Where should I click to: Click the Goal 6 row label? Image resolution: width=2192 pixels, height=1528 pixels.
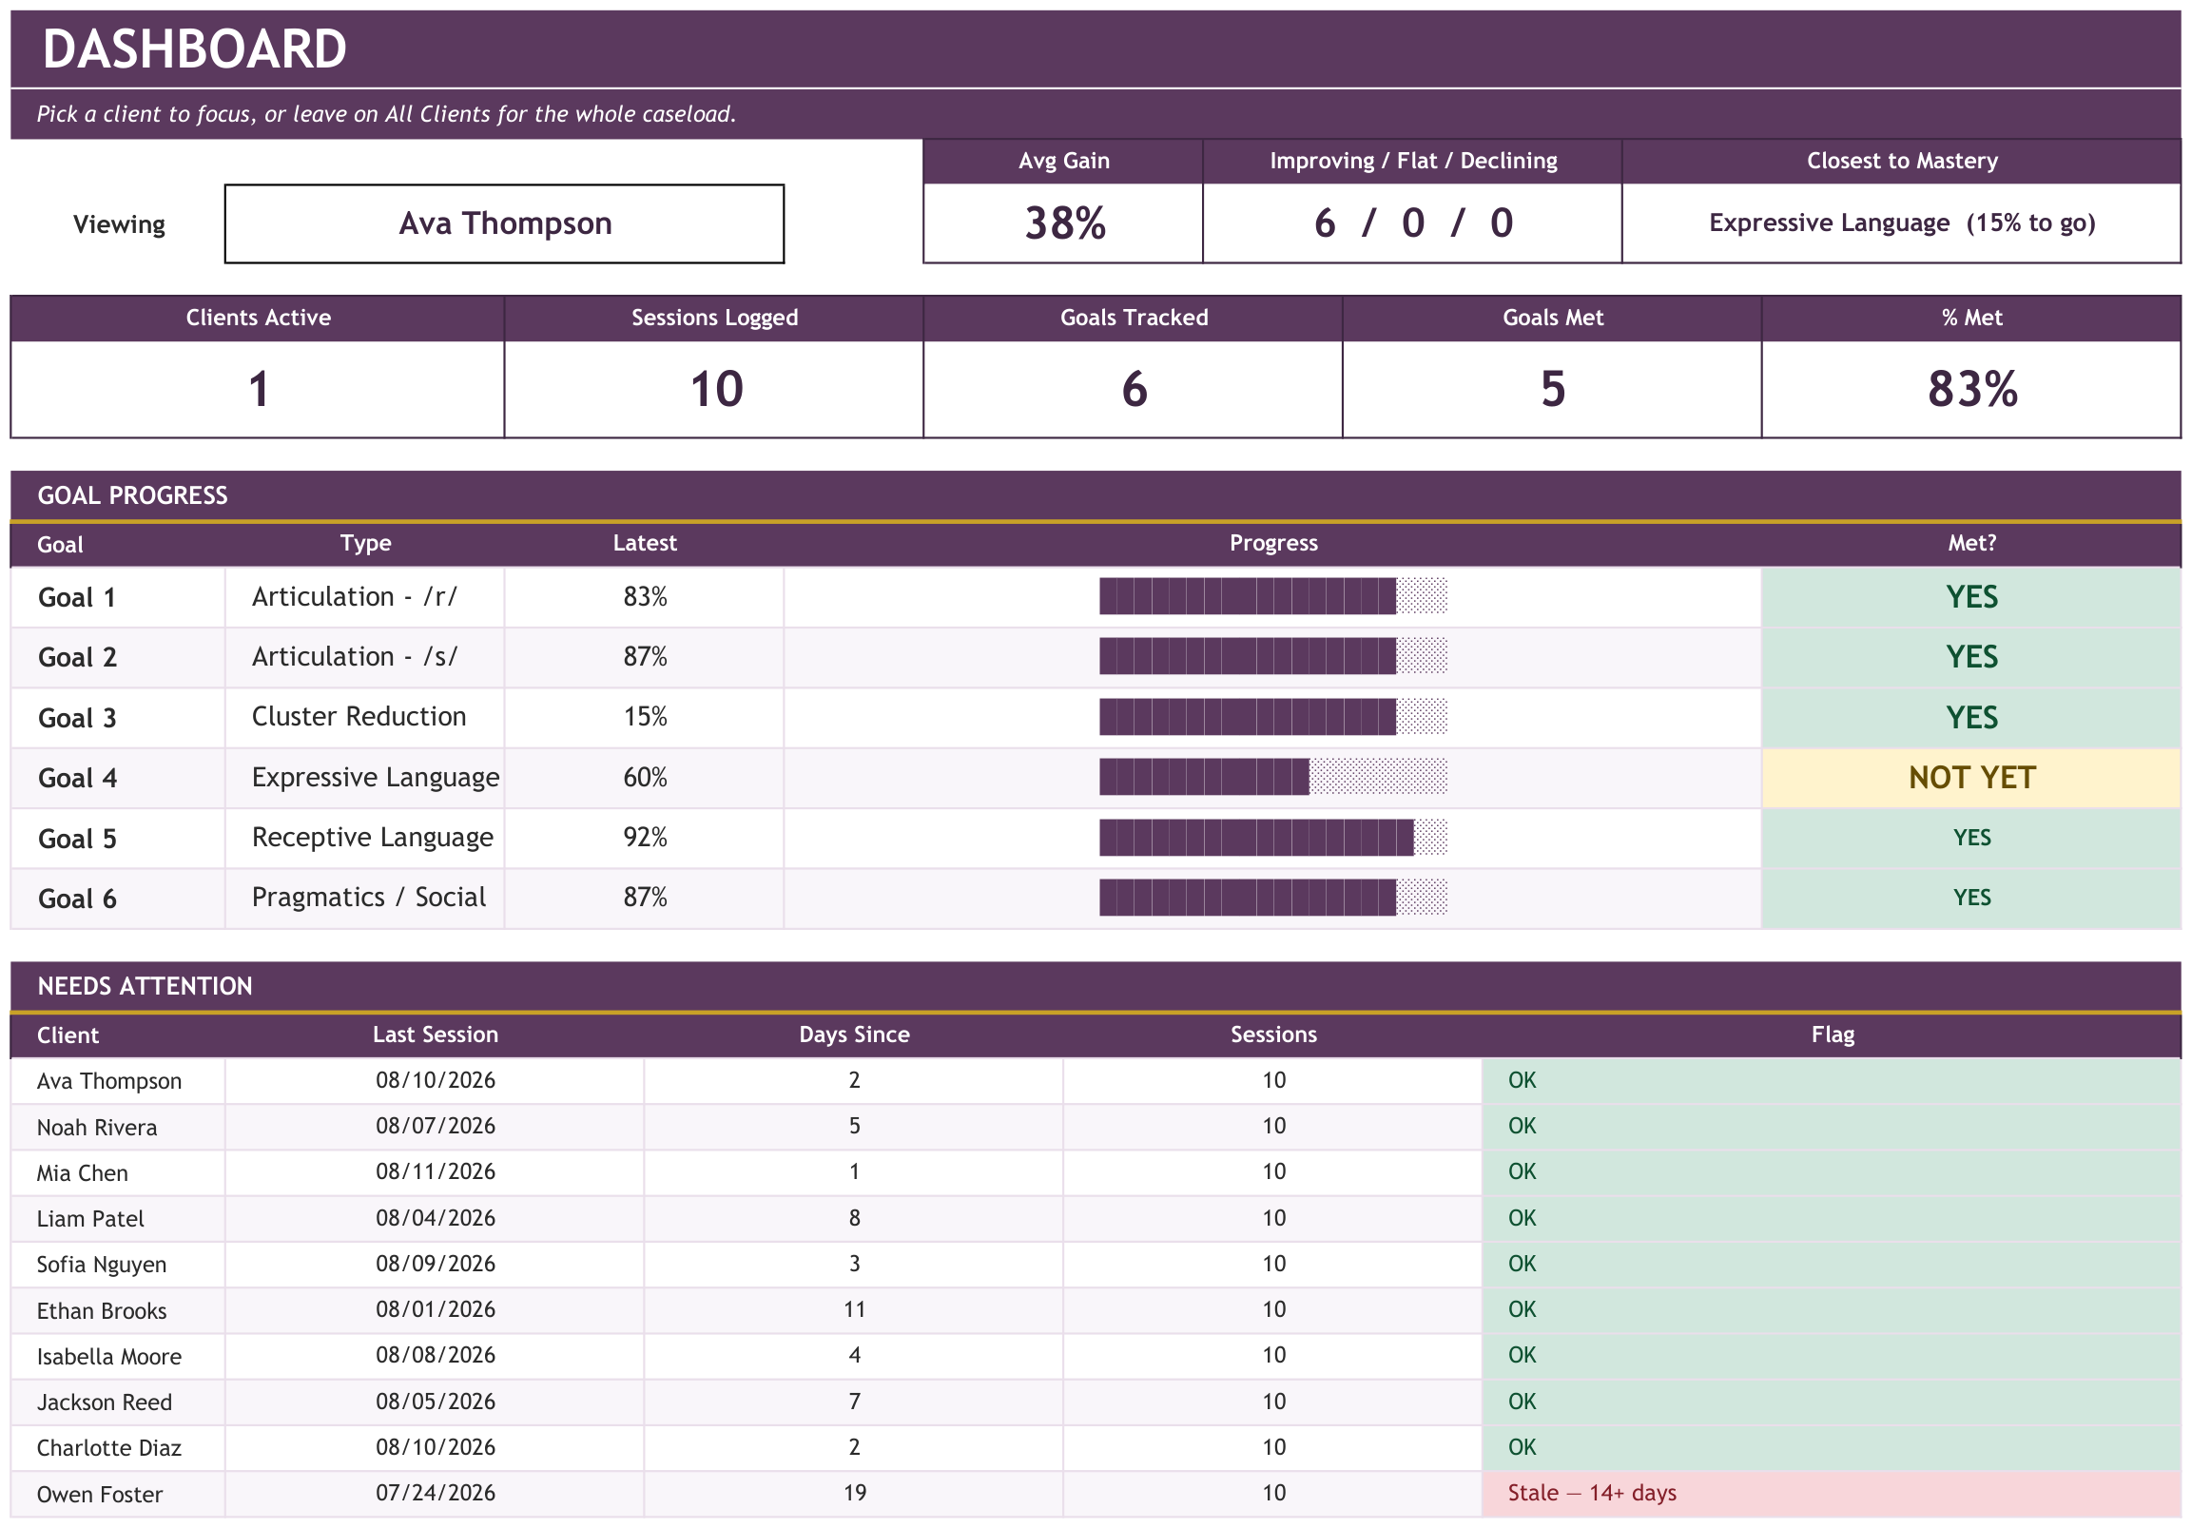tap(77, 899)
